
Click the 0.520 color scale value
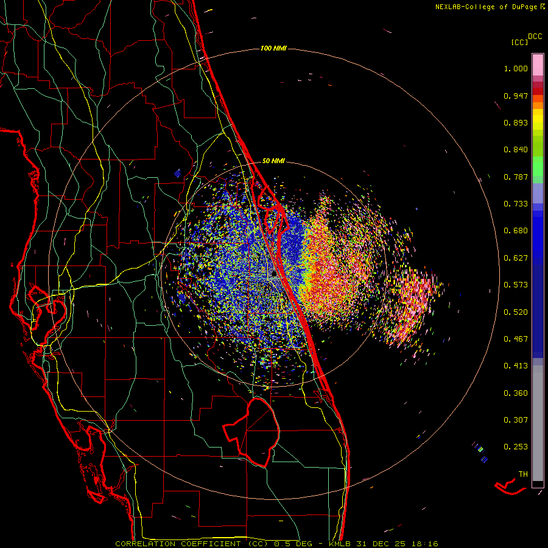tap(516, 312)
